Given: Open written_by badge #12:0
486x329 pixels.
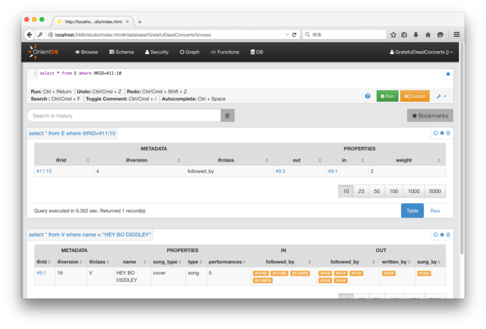Looking at the screenshot, I should click(x=389, y=273).
